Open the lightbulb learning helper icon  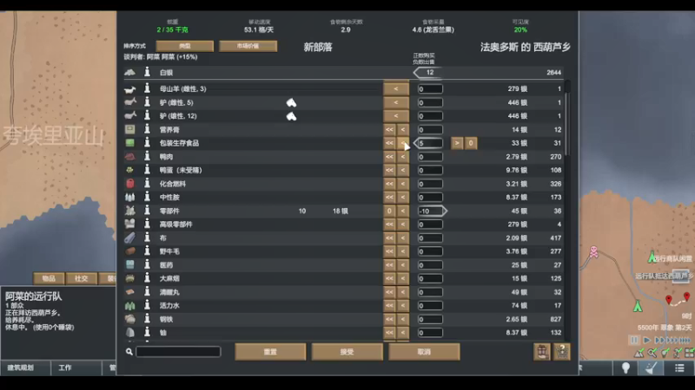pyautogui.click(x=625, y=367)
